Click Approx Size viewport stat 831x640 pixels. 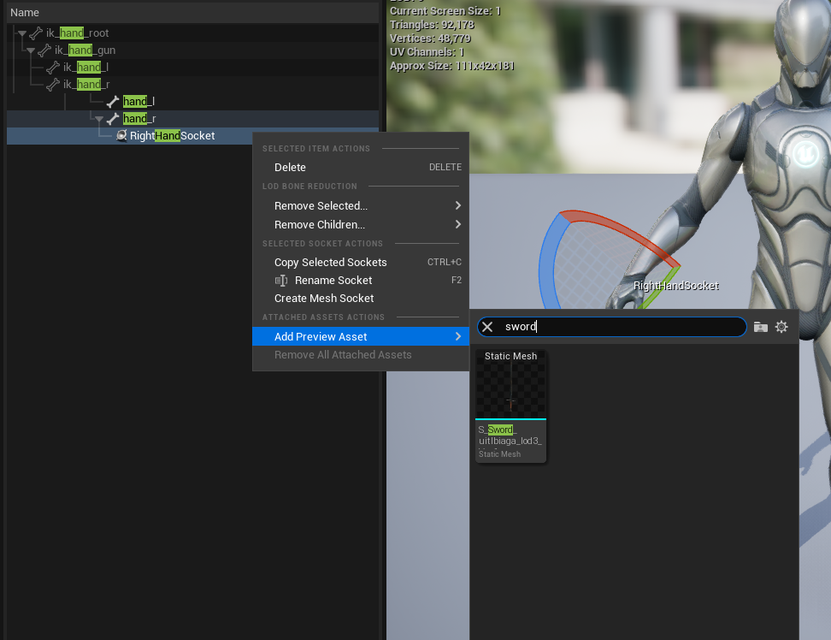click(451, 66)
